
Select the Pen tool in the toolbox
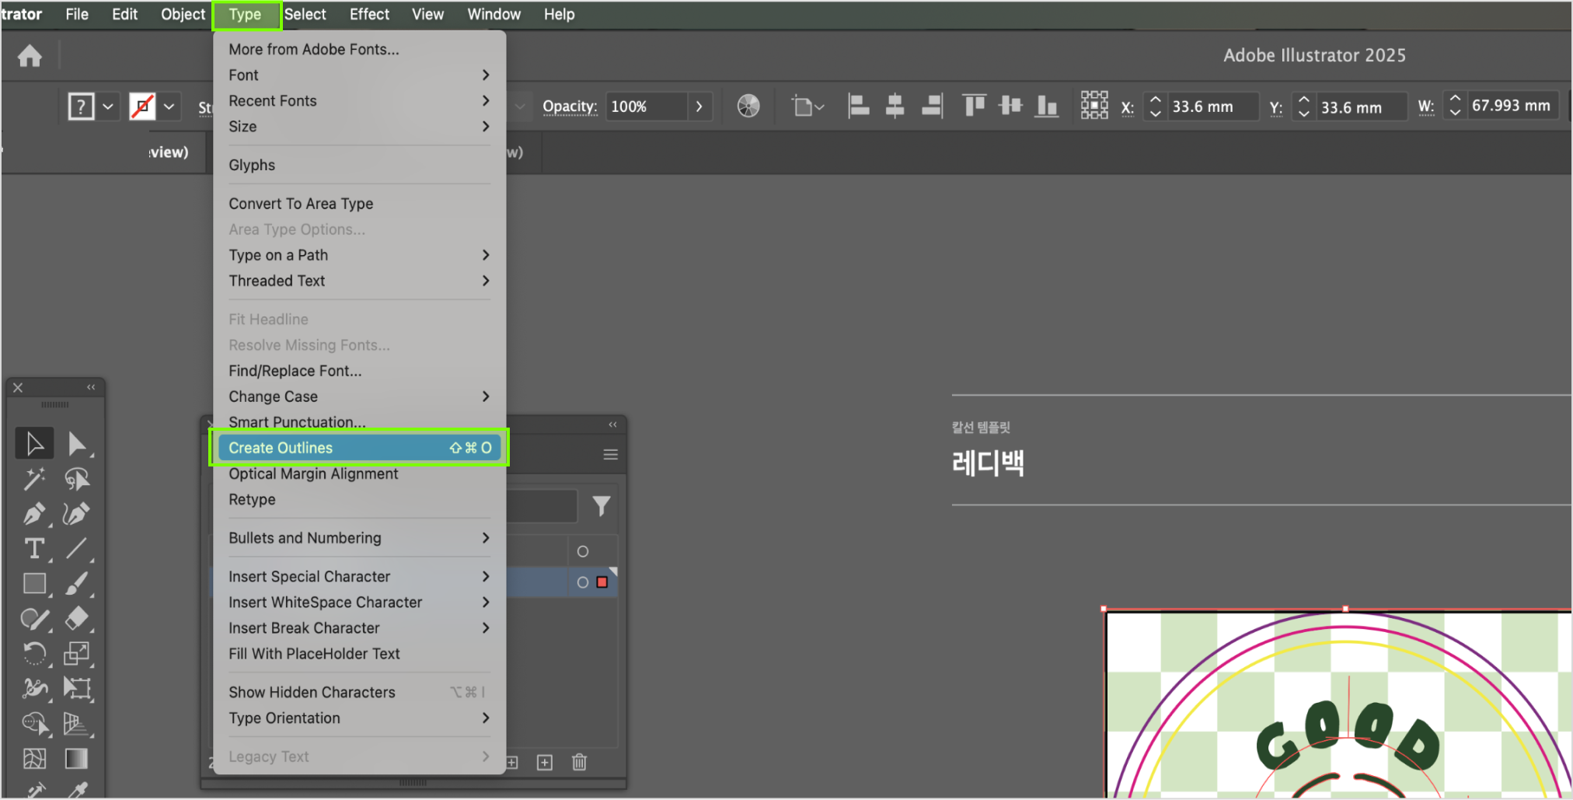point(33,514)
